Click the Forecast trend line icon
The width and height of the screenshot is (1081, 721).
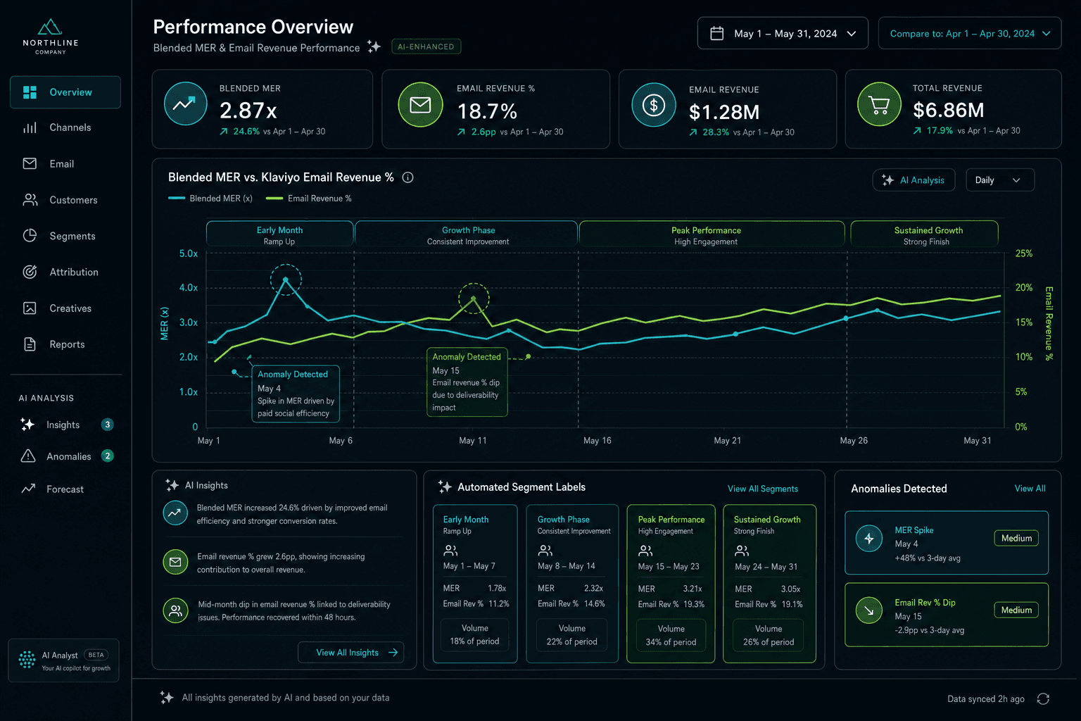pos(28,489)
